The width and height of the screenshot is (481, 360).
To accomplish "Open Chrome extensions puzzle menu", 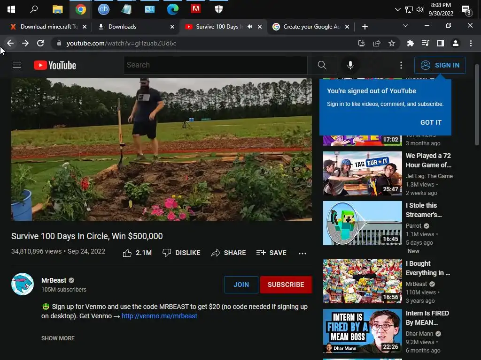I will [410, 44].
